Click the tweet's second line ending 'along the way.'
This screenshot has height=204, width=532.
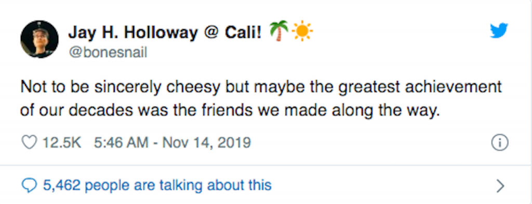[230, 111]
